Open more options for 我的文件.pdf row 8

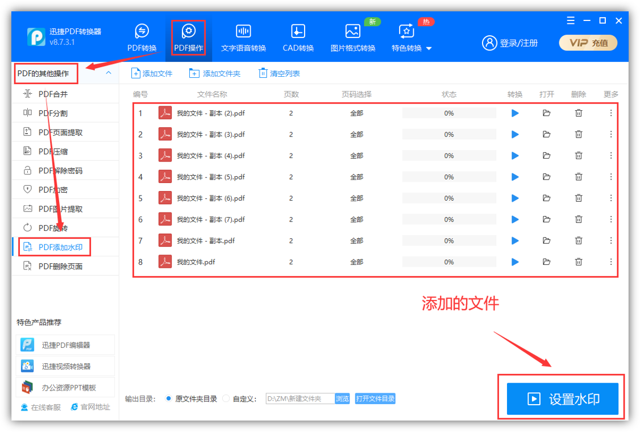[x=610, y=261]
